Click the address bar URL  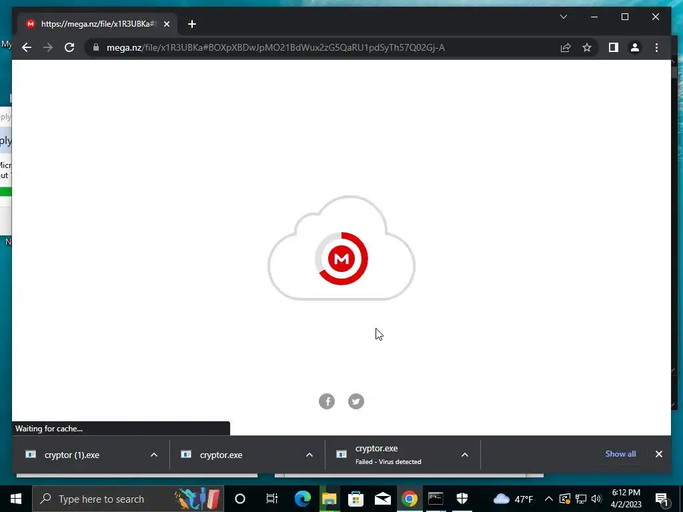tap(275, 47)
